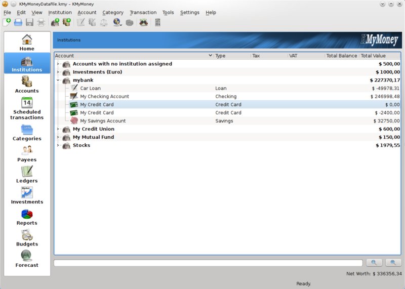Open the Forecast view

27,259
